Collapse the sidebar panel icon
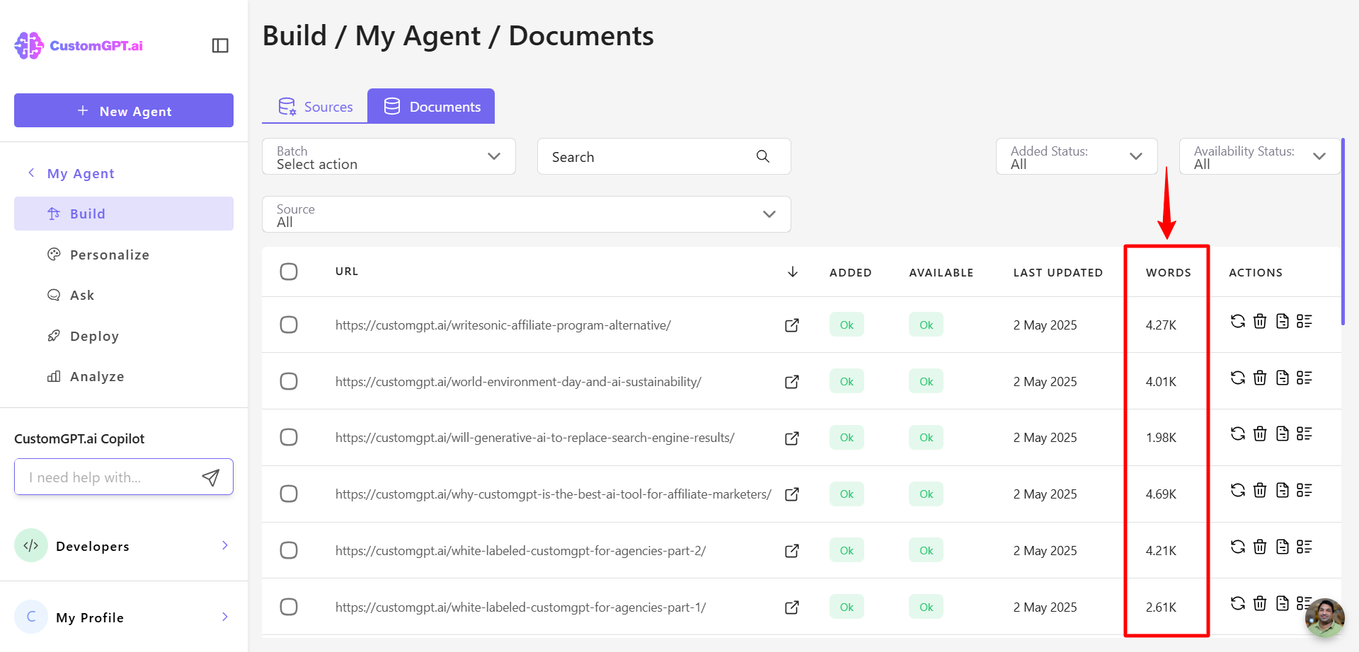Image resolution: width=1359 pixels, height=652 pixels. 220,45
